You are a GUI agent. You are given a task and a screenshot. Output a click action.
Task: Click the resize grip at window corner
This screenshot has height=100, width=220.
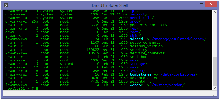click(x=215, y=94)
